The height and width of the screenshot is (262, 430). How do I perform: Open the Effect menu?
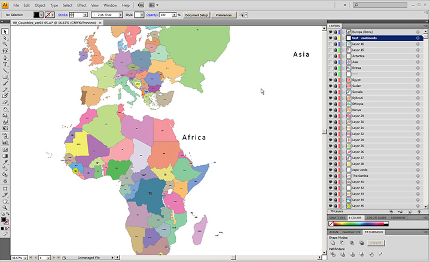pos(81,5)
